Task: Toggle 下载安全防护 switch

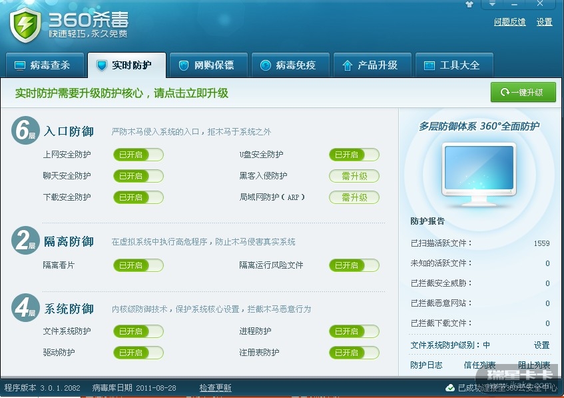Action: pos(139,197)
